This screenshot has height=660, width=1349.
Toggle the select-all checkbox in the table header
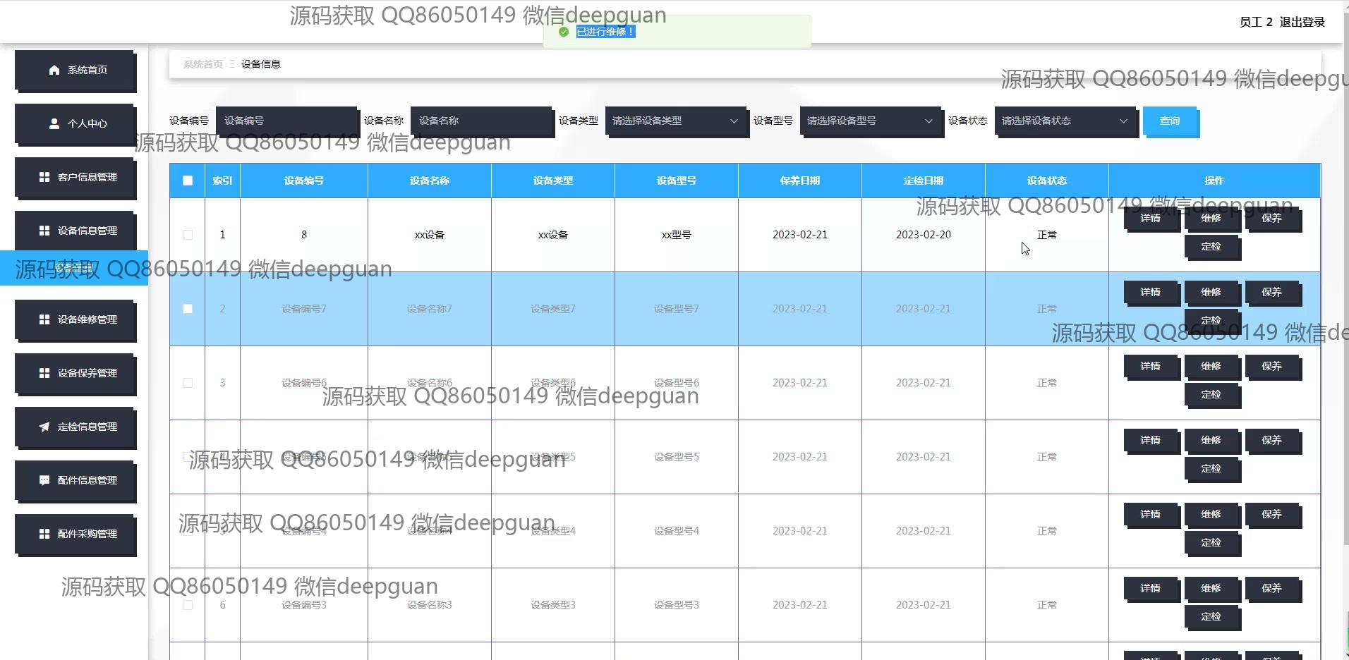[188, 181]
